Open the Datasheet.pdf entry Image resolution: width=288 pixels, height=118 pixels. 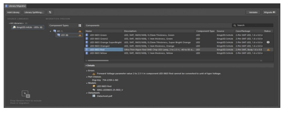pos(105,96)
